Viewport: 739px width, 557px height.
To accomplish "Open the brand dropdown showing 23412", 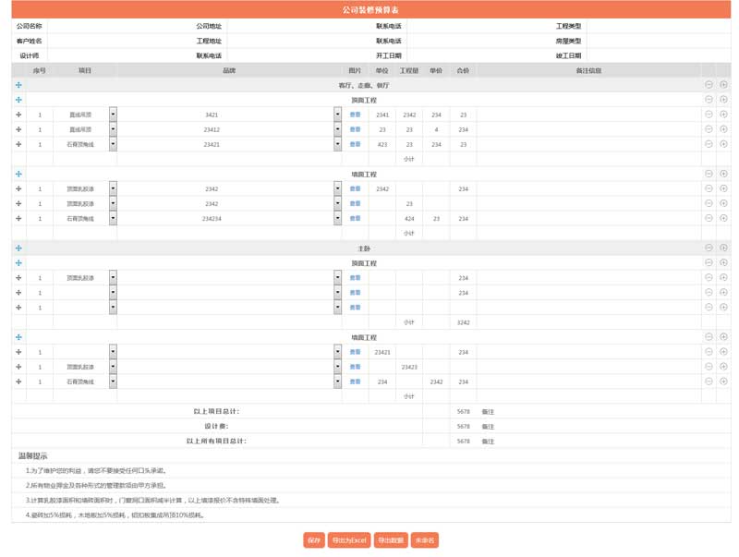I will 337,129.
